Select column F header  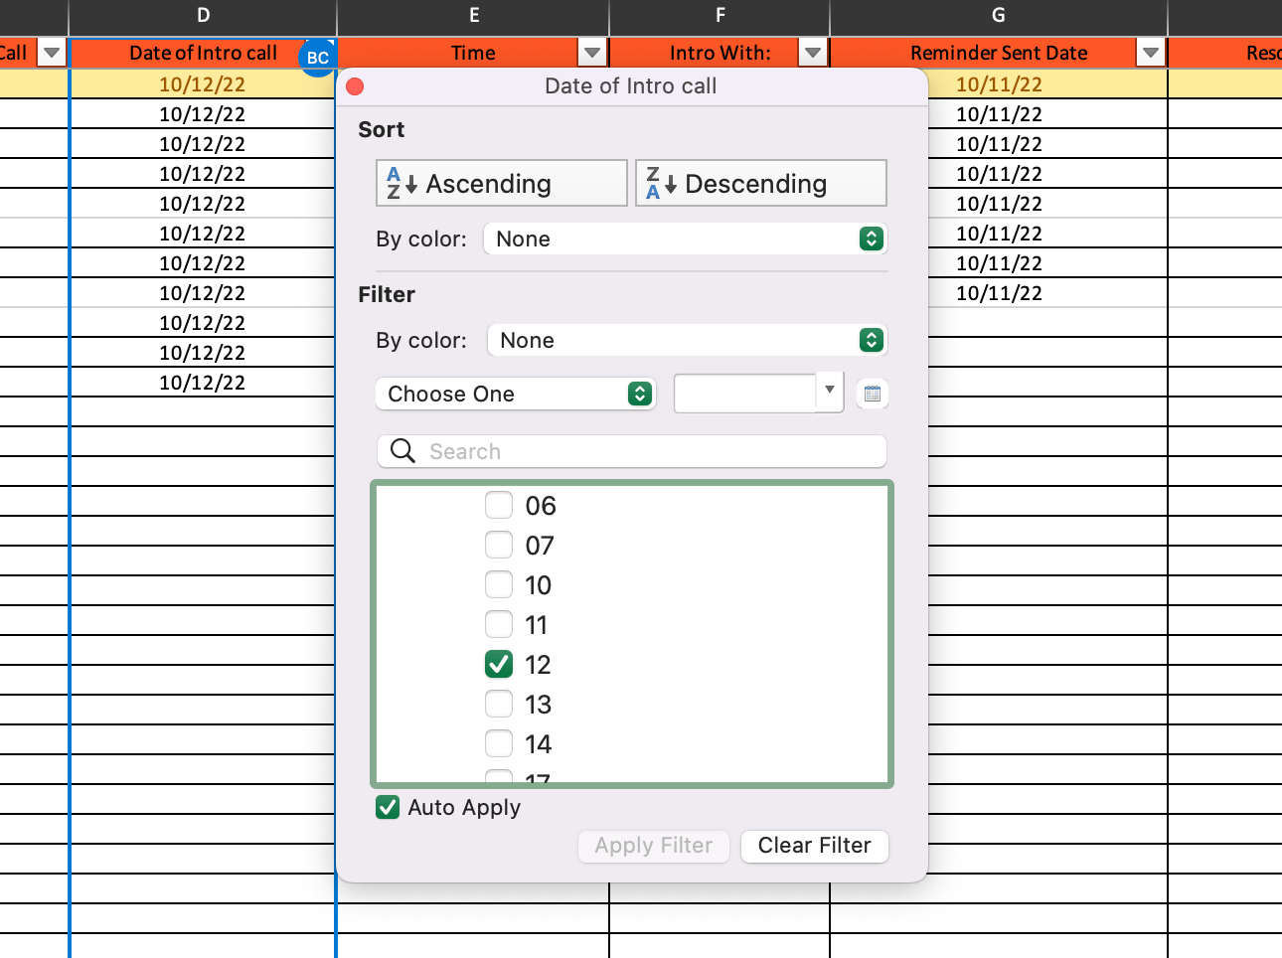click(x=721, y=15)
